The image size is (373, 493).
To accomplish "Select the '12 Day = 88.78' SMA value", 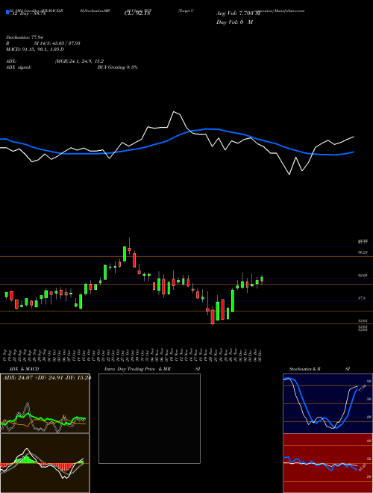I will [x=28, y=13].
